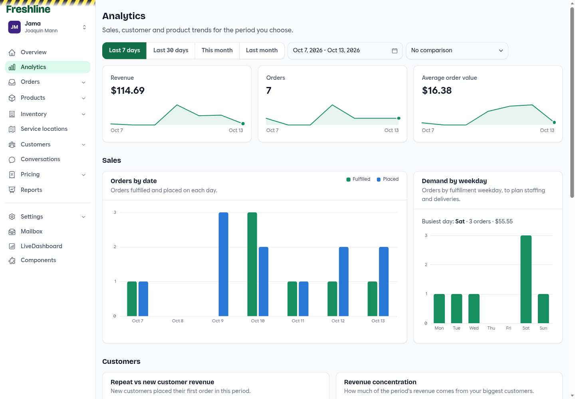575x399 pixels.
Task: Open the No comparison dropdown
Action: point(457,51)
